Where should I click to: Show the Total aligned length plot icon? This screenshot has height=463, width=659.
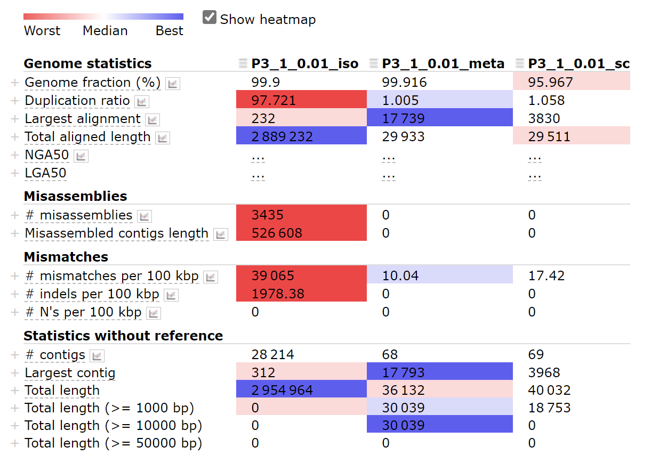(x=163, y=138)
